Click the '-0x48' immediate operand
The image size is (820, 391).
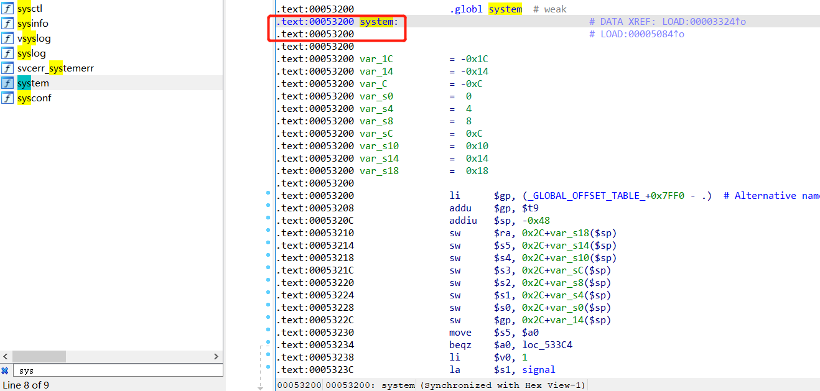[536, 221]
